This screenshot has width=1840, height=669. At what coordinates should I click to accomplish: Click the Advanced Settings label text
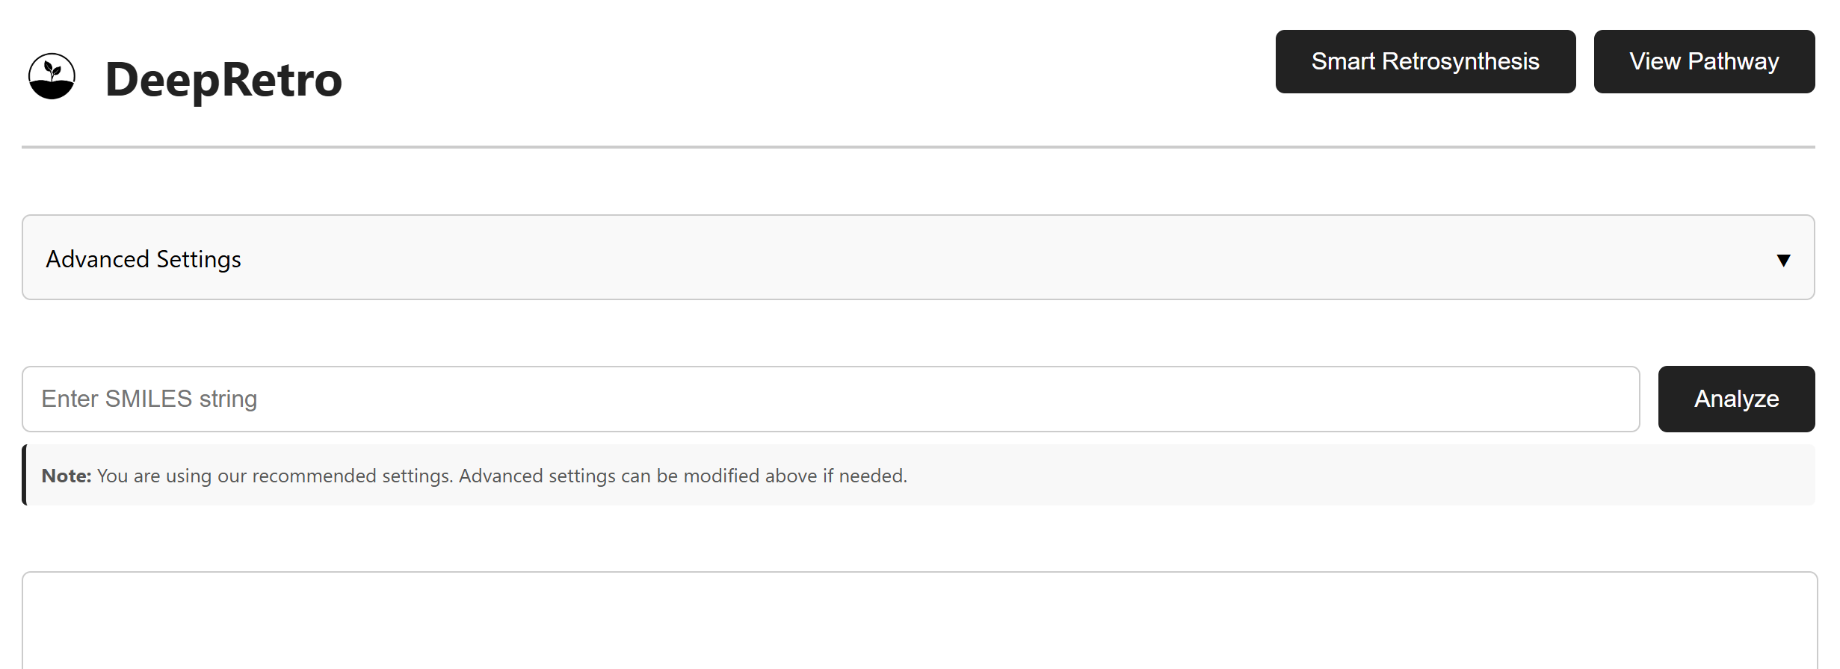(143, 259)
